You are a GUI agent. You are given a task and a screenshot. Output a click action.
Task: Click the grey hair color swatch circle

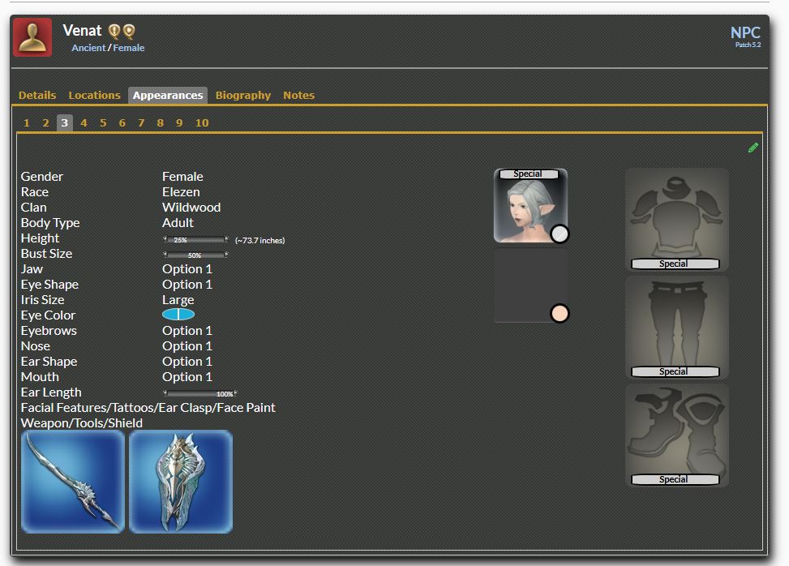[x=560, y=234]
